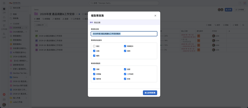Uncheck the 權限 checkbox
248x108 pixels.
click(94, 56)
